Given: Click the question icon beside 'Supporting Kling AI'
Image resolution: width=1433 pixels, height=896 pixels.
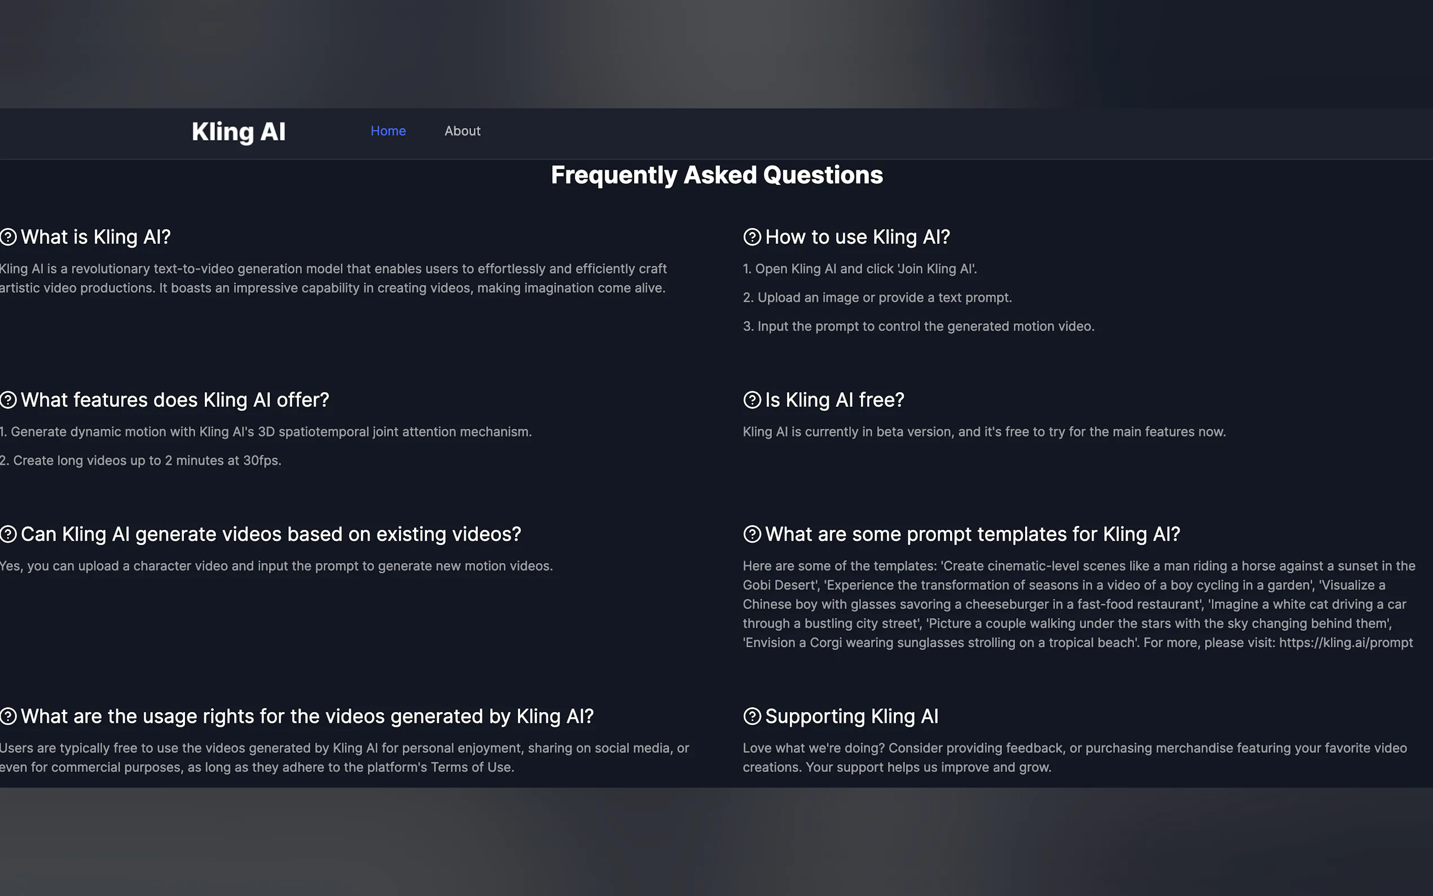Looking at the screenshot, I should (751, 717).
